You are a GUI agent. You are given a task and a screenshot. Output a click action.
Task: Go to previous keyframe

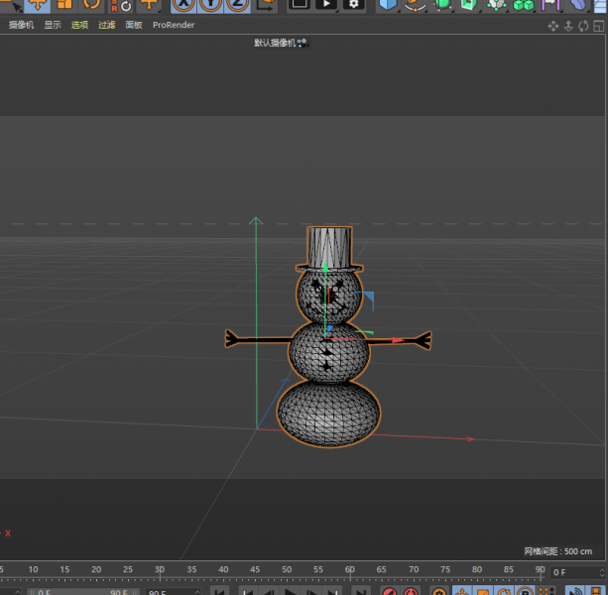click(248, 591)
